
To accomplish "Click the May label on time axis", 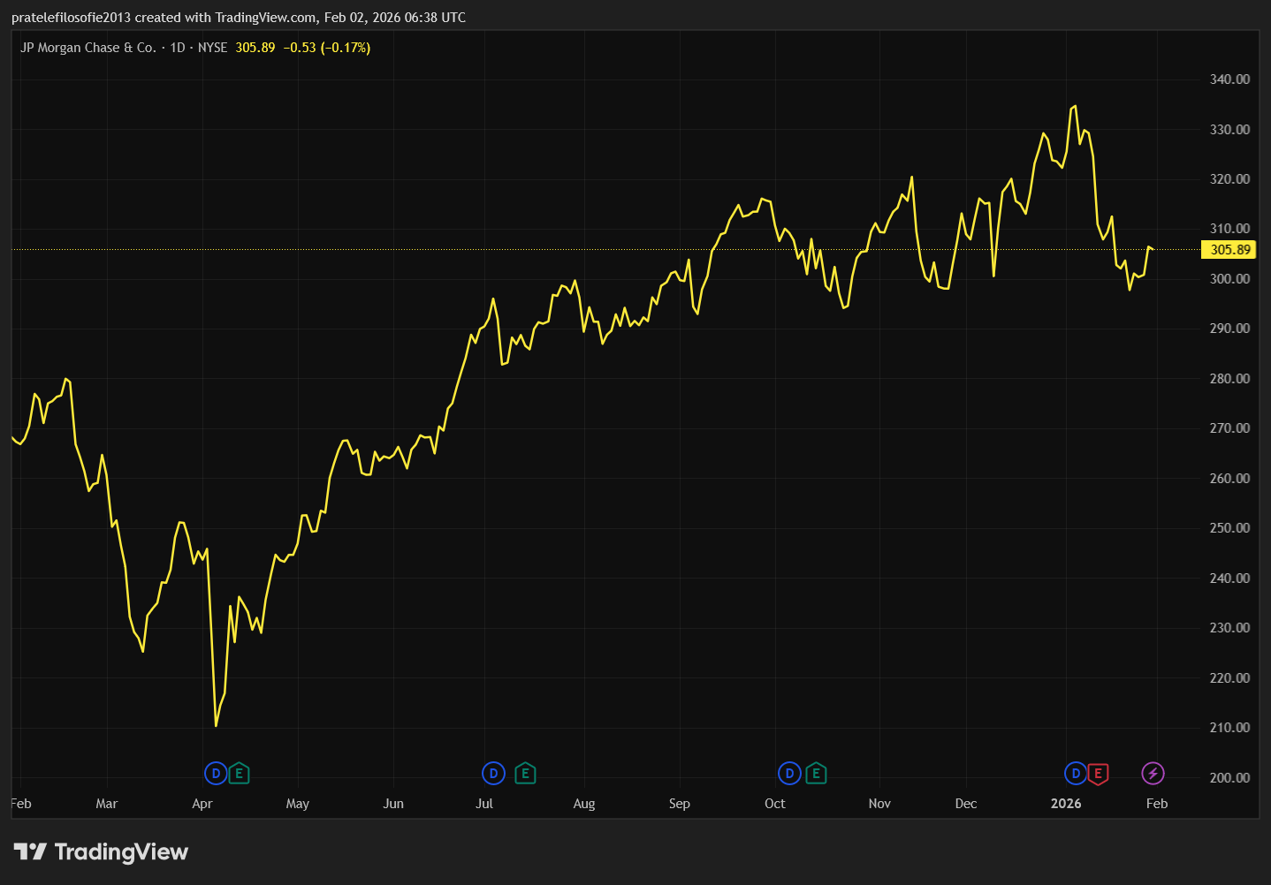I will pos(298,804).
